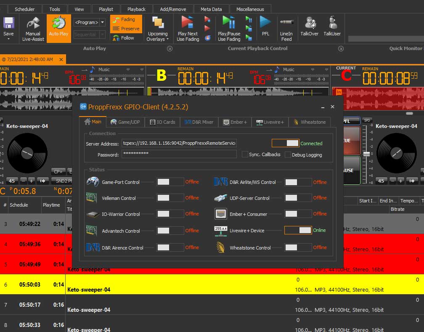Click Play/Pause Use Fading icon
The image size is (424, 332).
[229, 22]
